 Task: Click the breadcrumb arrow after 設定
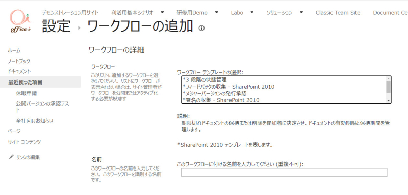point(79,27)
